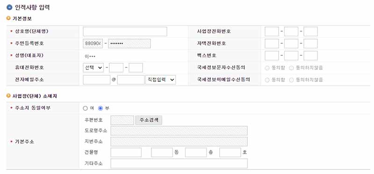The width and height of the screenshot is (374, 174).
Task: Click the 성명(대표자) value 이***
Action: [x=90, y=56]
